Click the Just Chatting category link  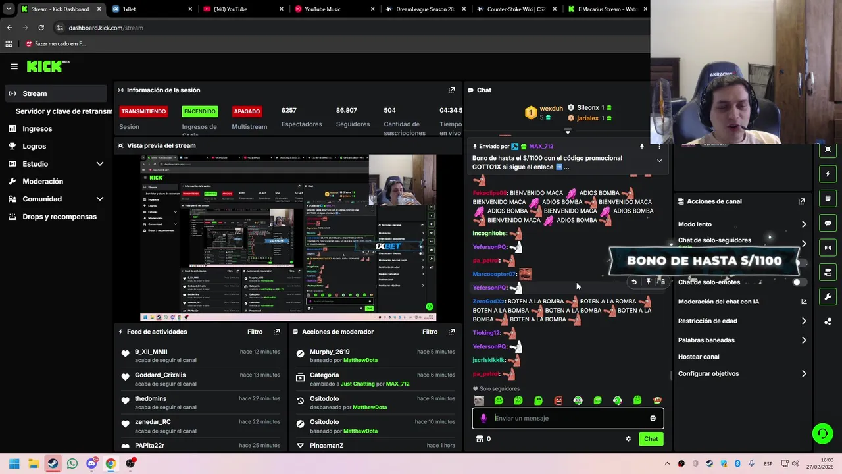tap(358, 384)
